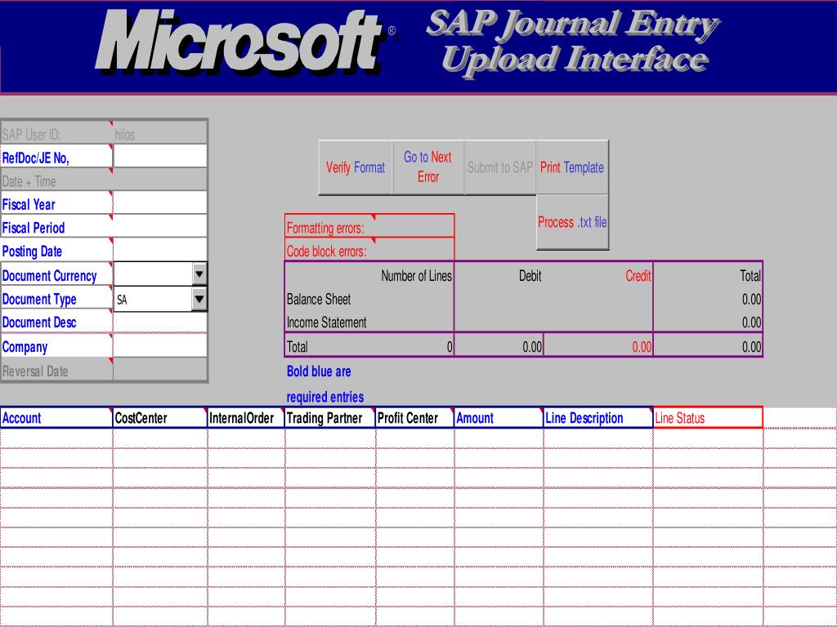Click the Document Currency label

pyautogui.click(x=50, y=276)
